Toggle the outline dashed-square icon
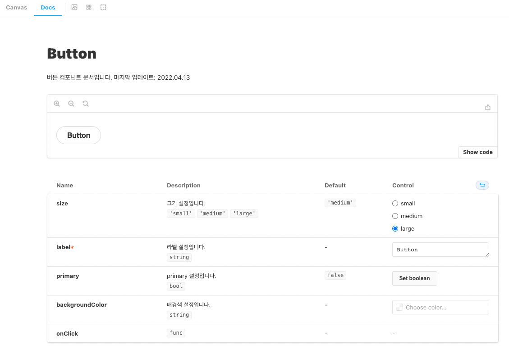509x350 pixels. (x=103, y=8)
